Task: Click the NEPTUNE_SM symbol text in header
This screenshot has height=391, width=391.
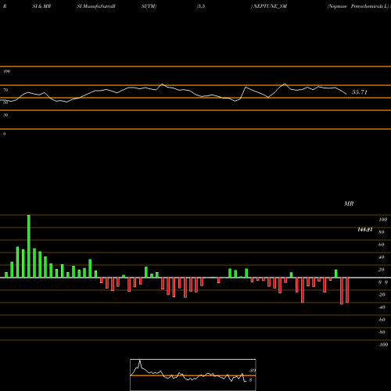Action: [x=270, y=6]
